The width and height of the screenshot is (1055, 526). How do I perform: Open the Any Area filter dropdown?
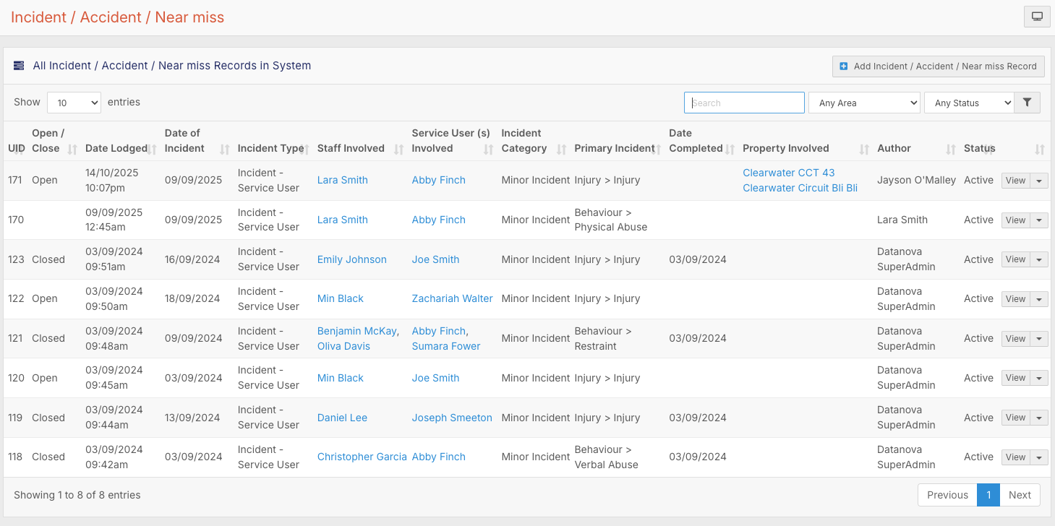click(x=864, y=103)
